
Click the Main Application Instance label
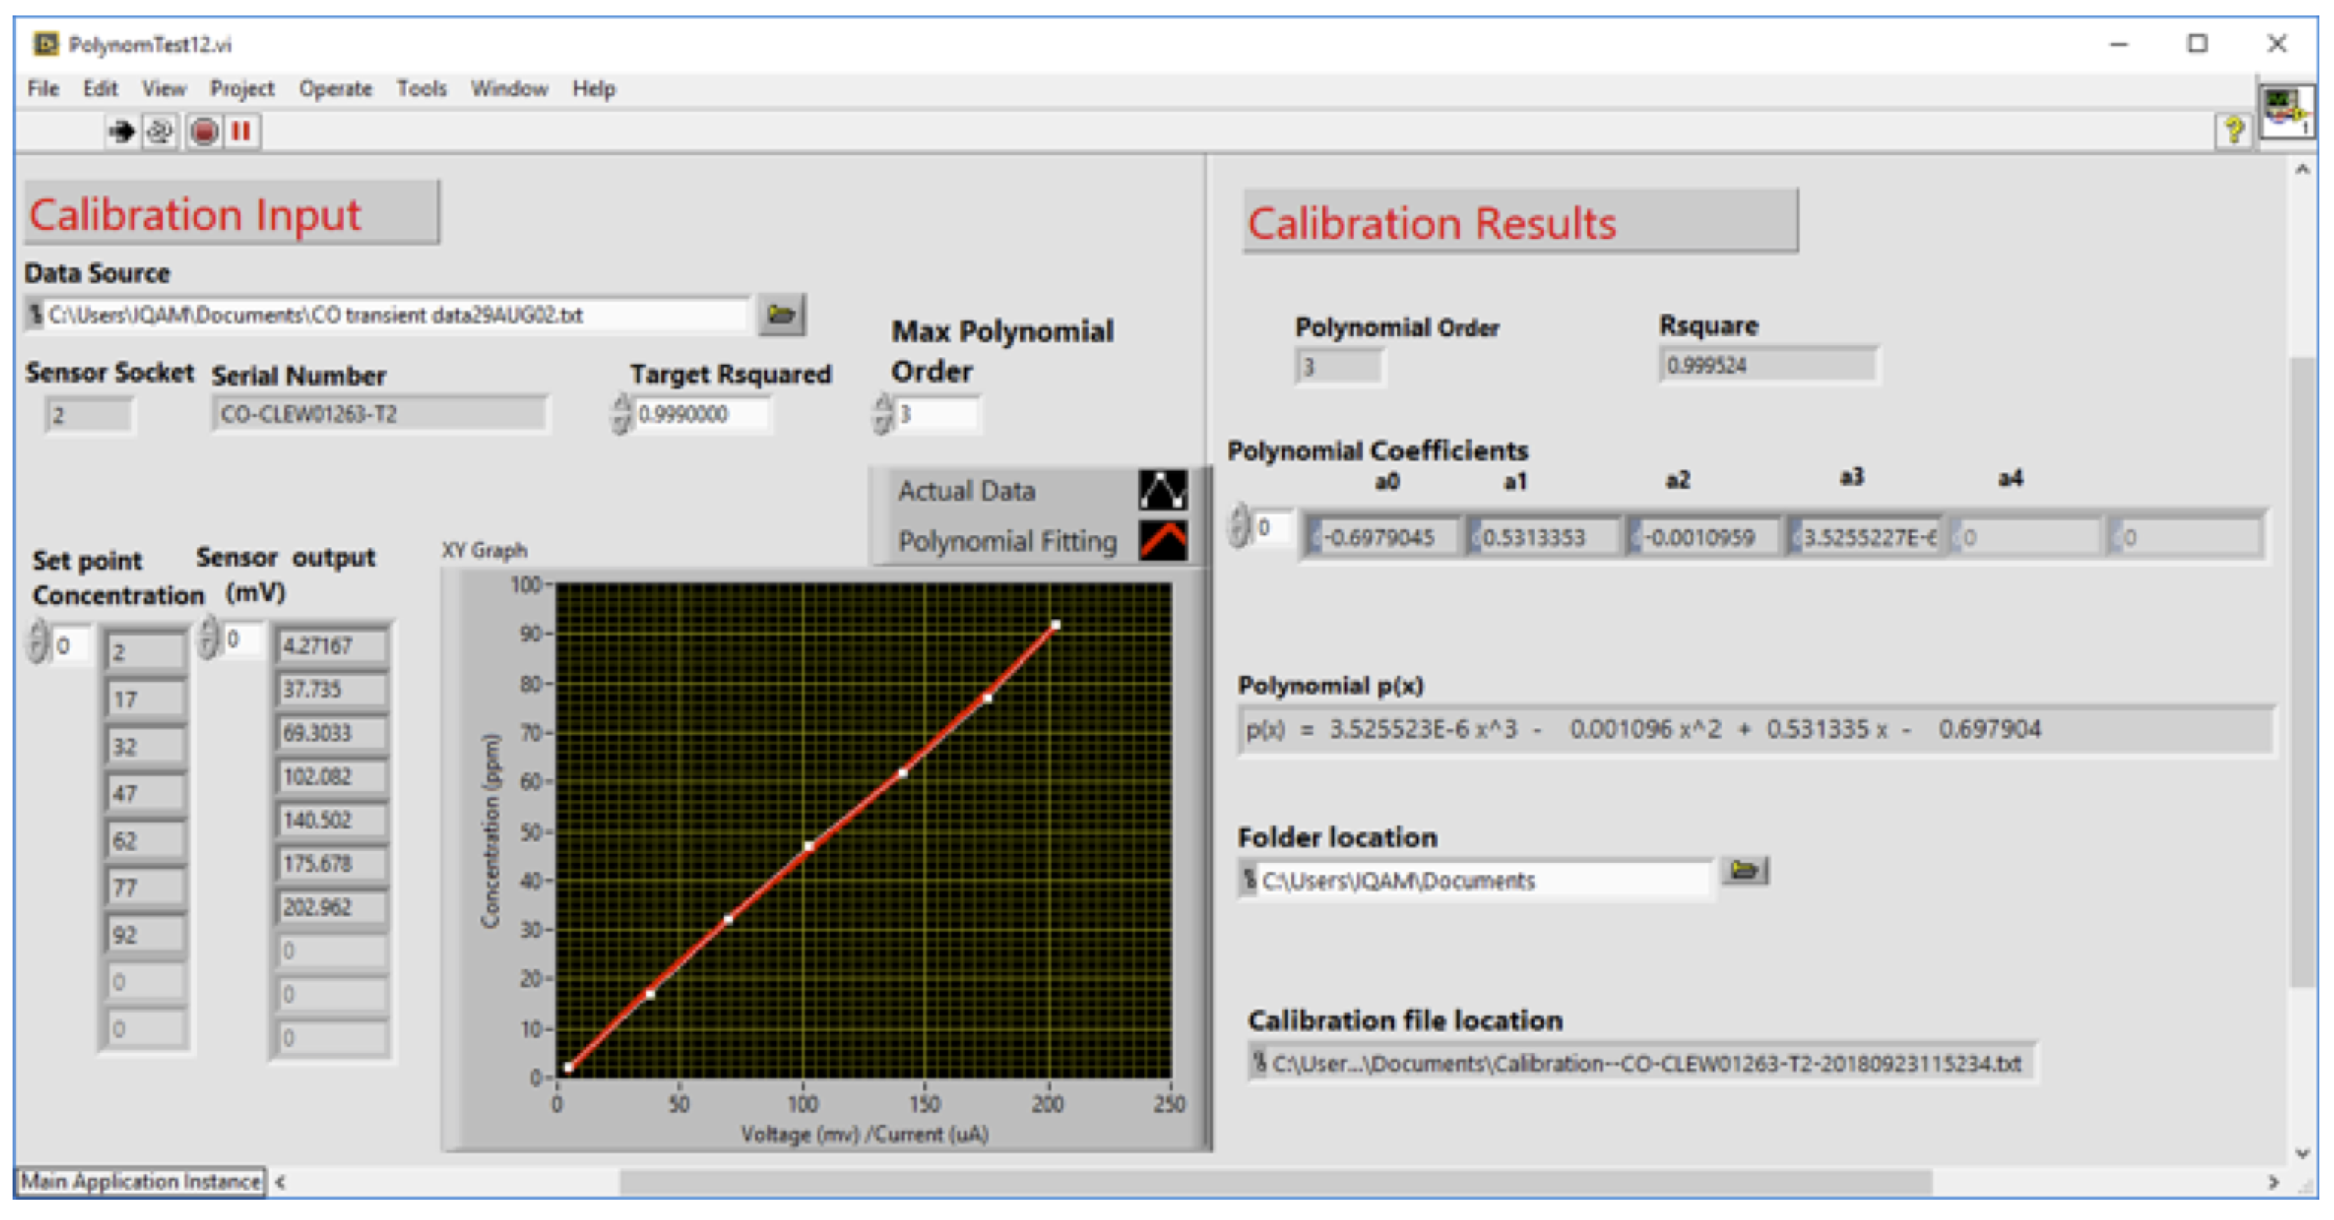click(x=140, y=1181)
